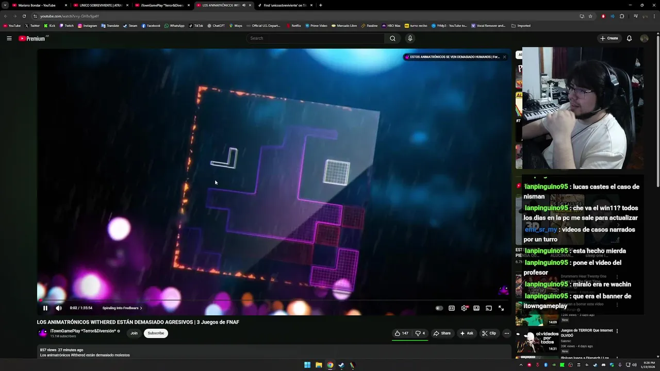Start voice search with microphone icon
Viewport: 660px width, 371px height.
410,38
